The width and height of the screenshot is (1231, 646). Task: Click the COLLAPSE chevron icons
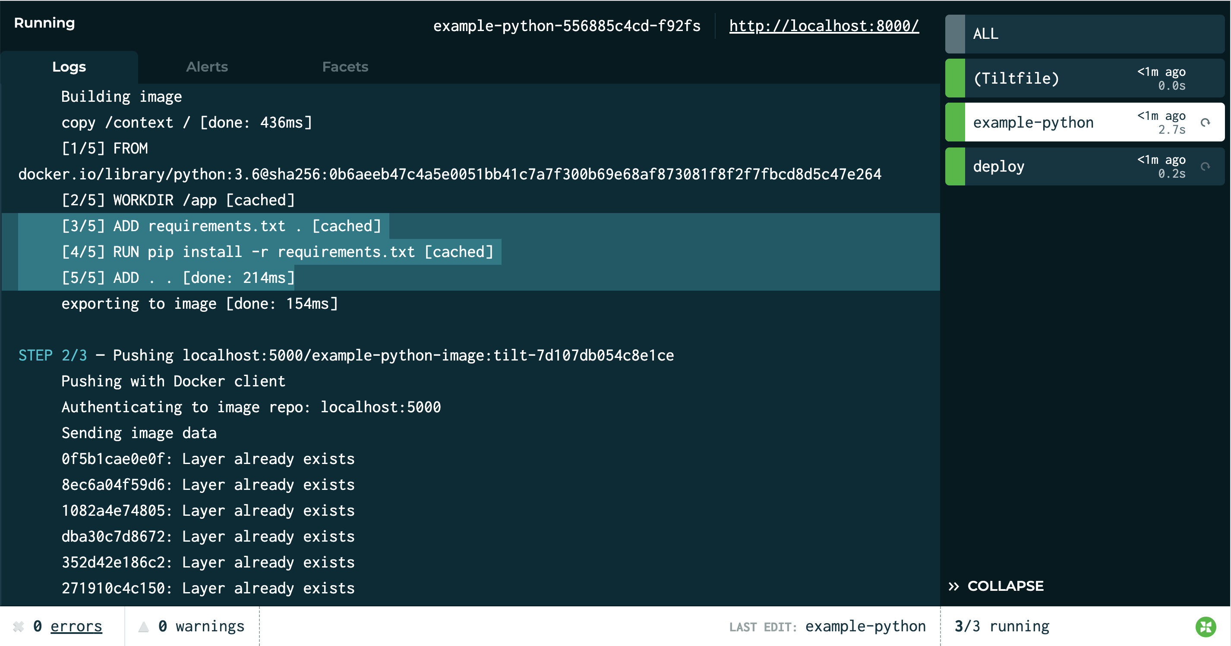coord(953,586)
